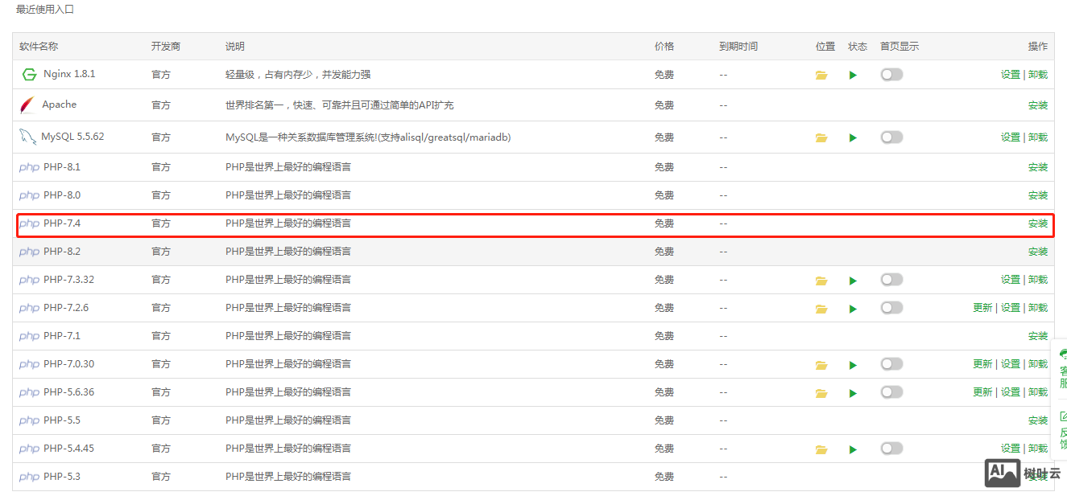Enable homepage display for MySQL 5.5.62
Viewport: 1067px width, 496px height.
(x=891, y=137)
